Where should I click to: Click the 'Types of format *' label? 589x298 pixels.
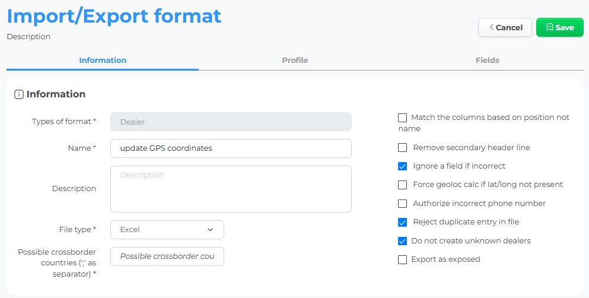pyautogui.click(x=64, y=121)
